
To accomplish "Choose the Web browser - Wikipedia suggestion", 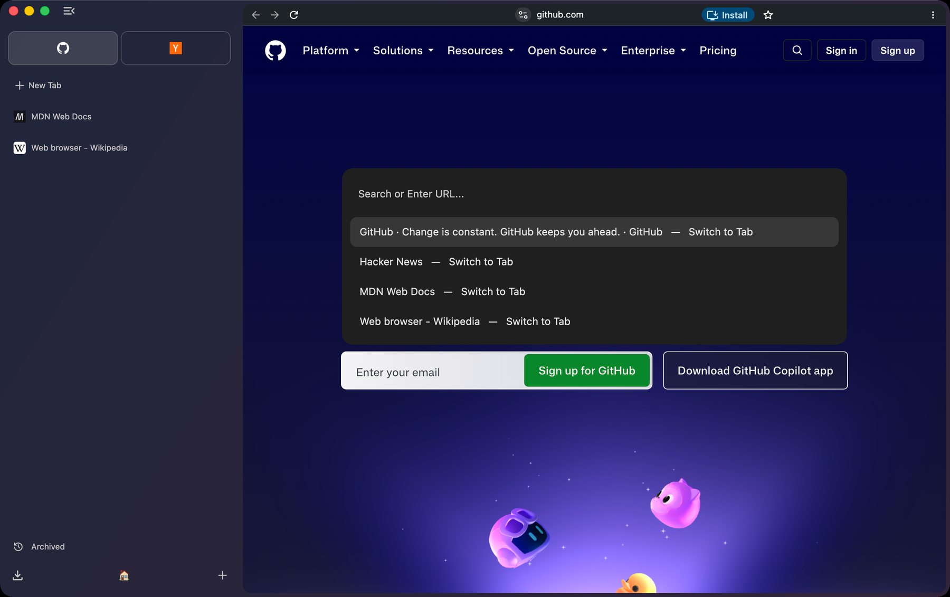I will click(x=594, y=321).
